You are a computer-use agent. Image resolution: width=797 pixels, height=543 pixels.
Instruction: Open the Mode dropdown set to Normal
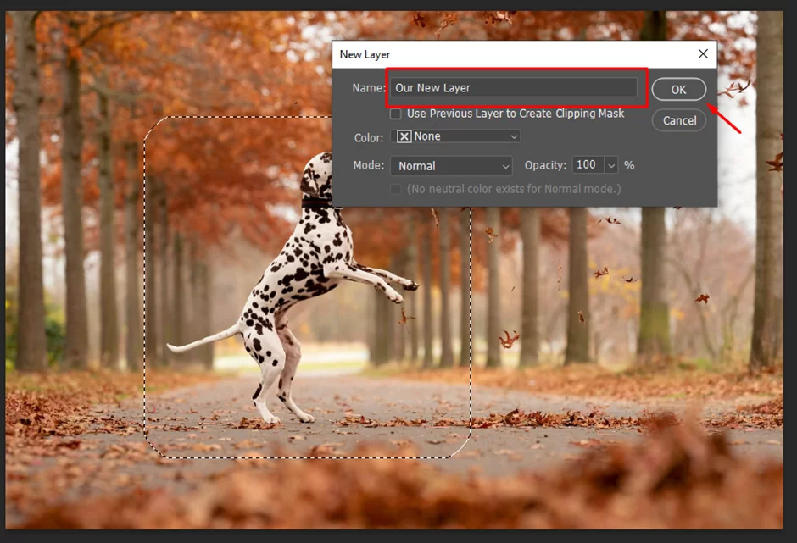point(451,166)
